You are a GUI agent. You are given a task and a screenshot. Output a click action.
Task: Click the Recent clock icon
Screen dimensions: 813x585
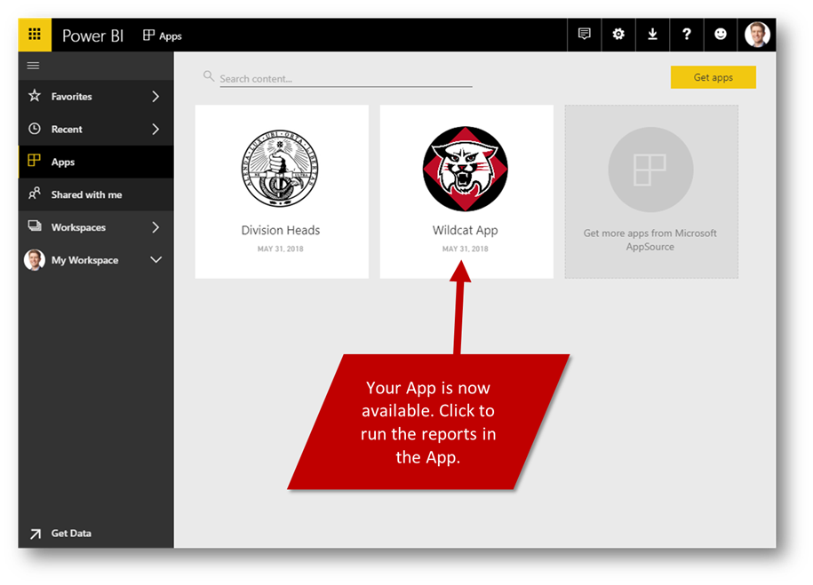tap(35, 129)
